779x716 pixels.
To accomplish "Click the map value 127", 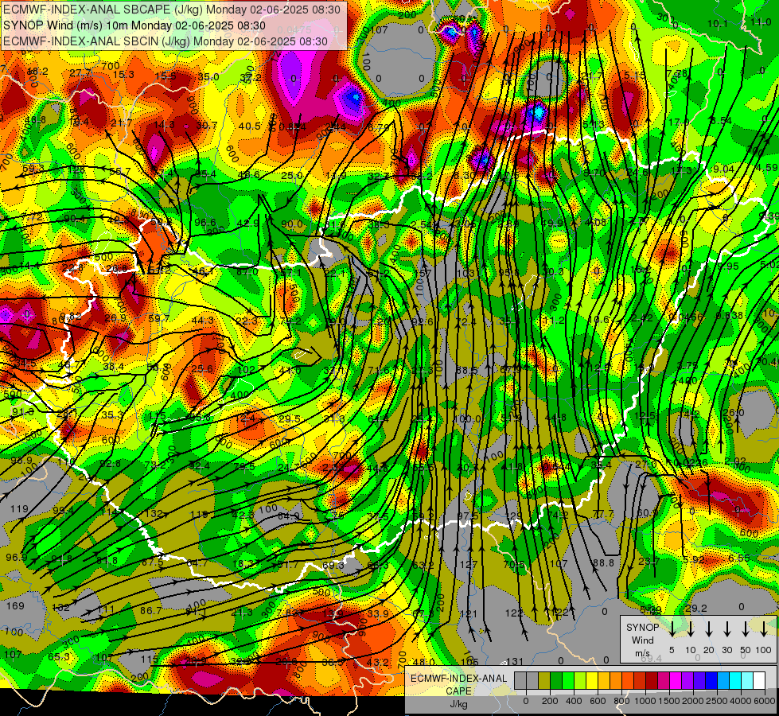I will click(469, 565).
